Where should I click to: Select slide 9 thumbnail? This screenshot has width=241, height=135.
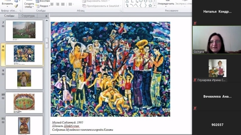[x=24, y=78]
